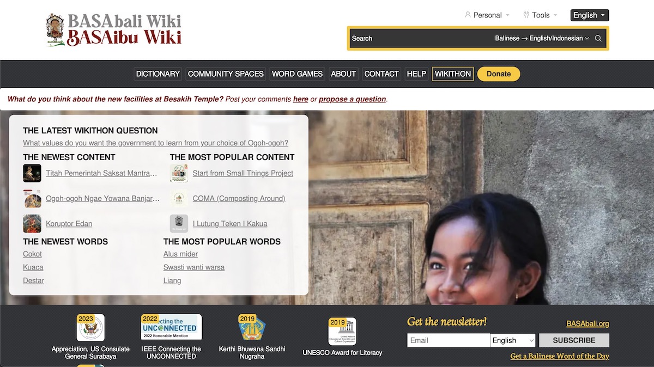Image resolution: width=654 pixels, height=367 pixels.
Task: Open the Start from Small Things Project thumbnail
Action: point(179,173)
